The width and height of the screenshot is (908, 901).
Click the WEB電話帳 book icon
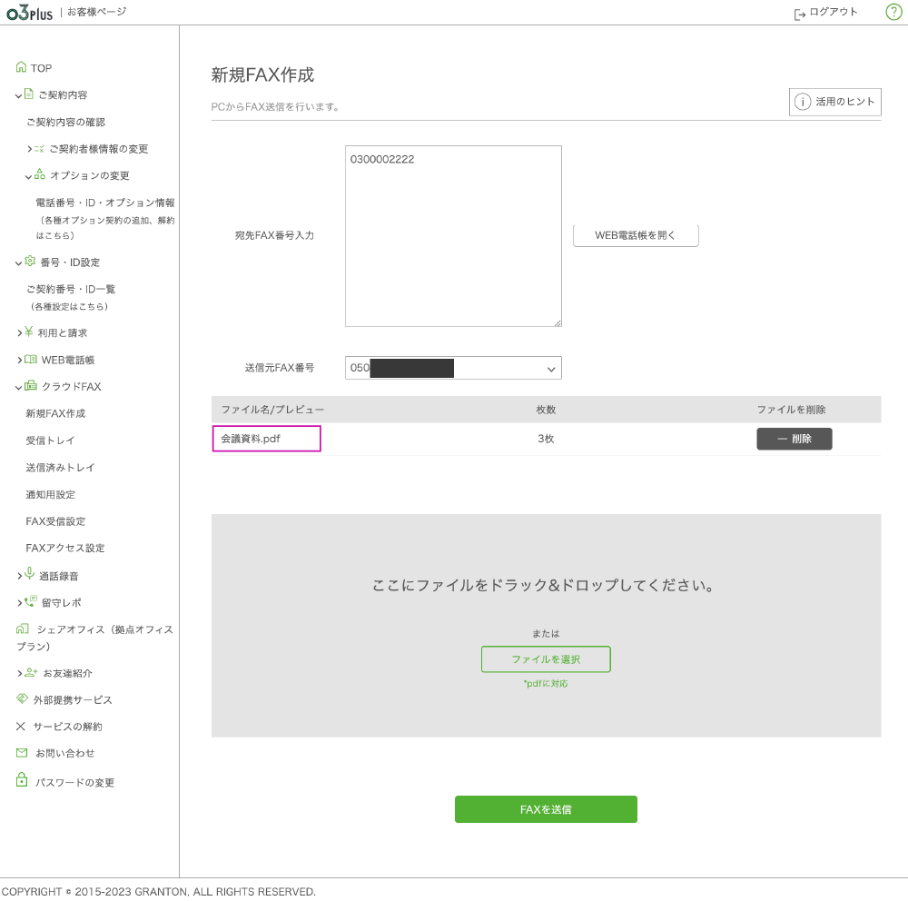(x=31, y=360)
